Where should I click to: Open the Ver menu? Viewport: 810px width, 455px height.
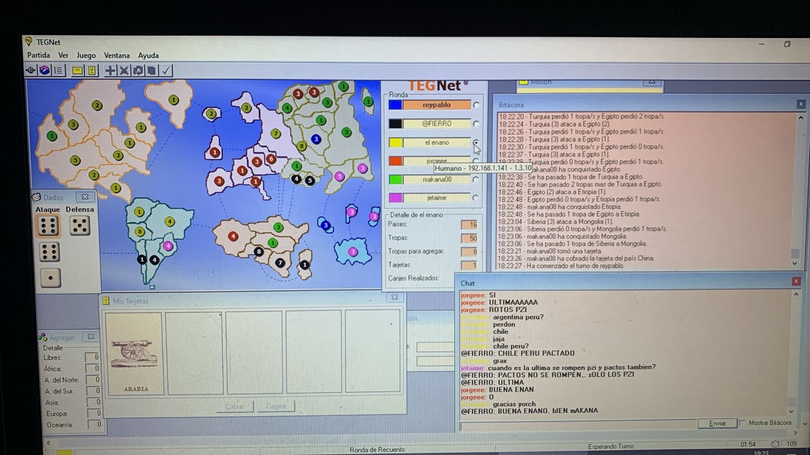pos(63,55)
